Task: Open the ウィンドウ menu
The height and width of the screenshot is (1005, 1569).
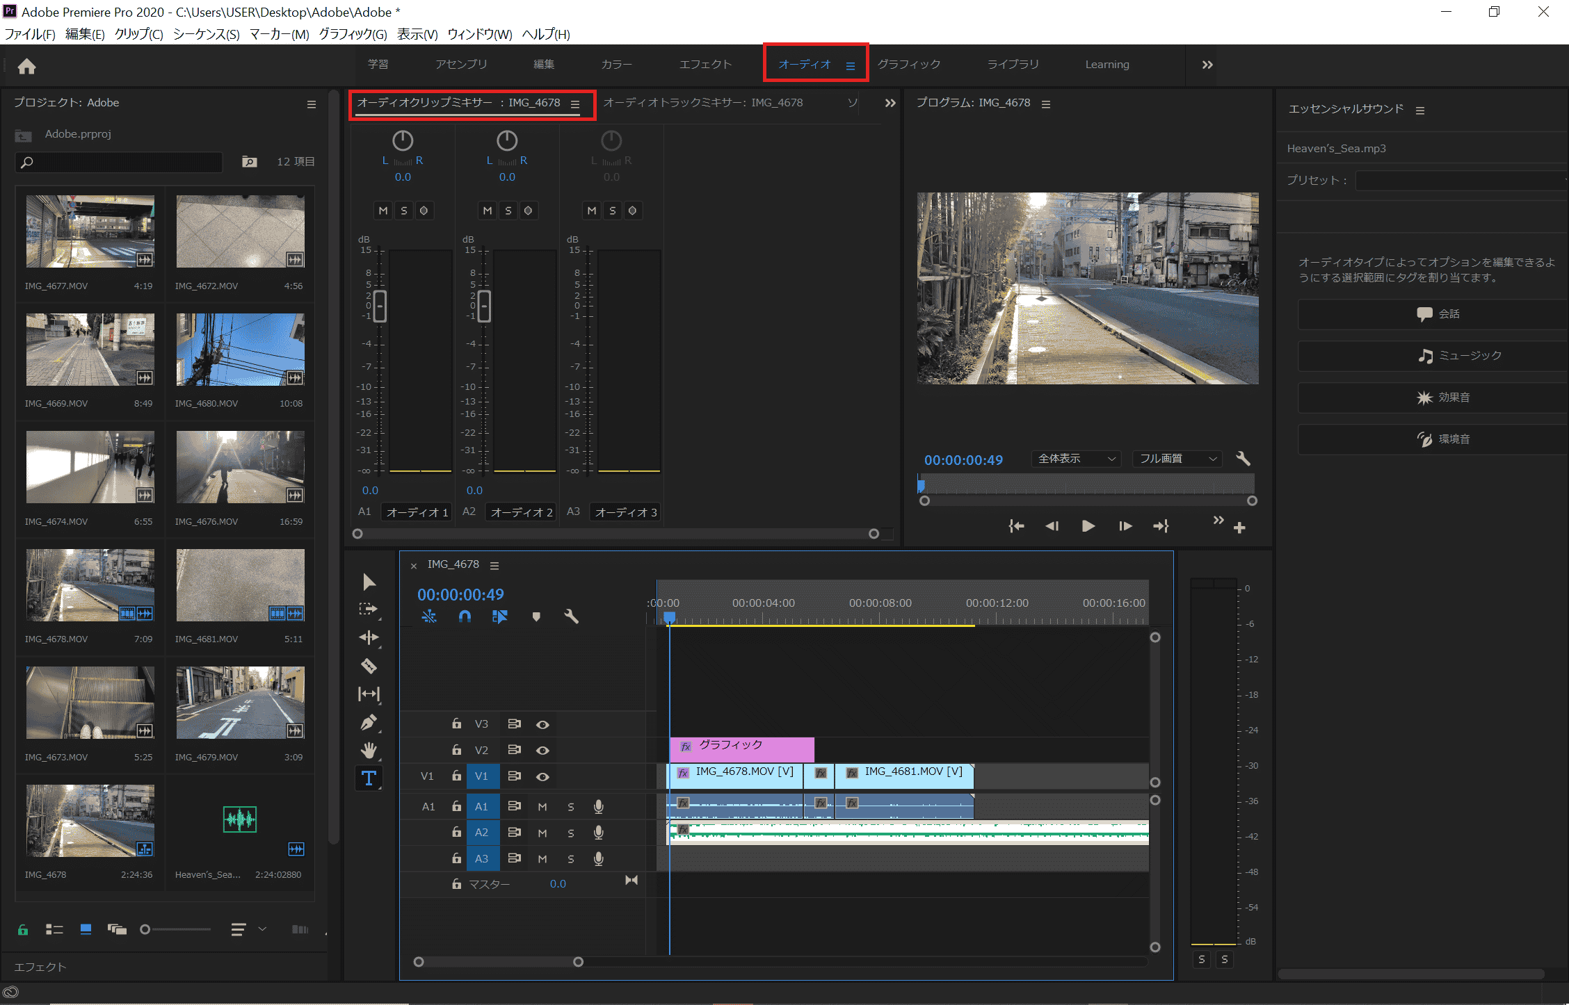Action: click(x=479, y=34)
